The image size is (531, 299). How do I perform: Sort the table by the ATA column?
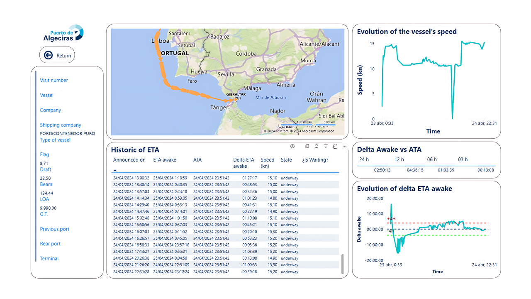pos(197,160)
